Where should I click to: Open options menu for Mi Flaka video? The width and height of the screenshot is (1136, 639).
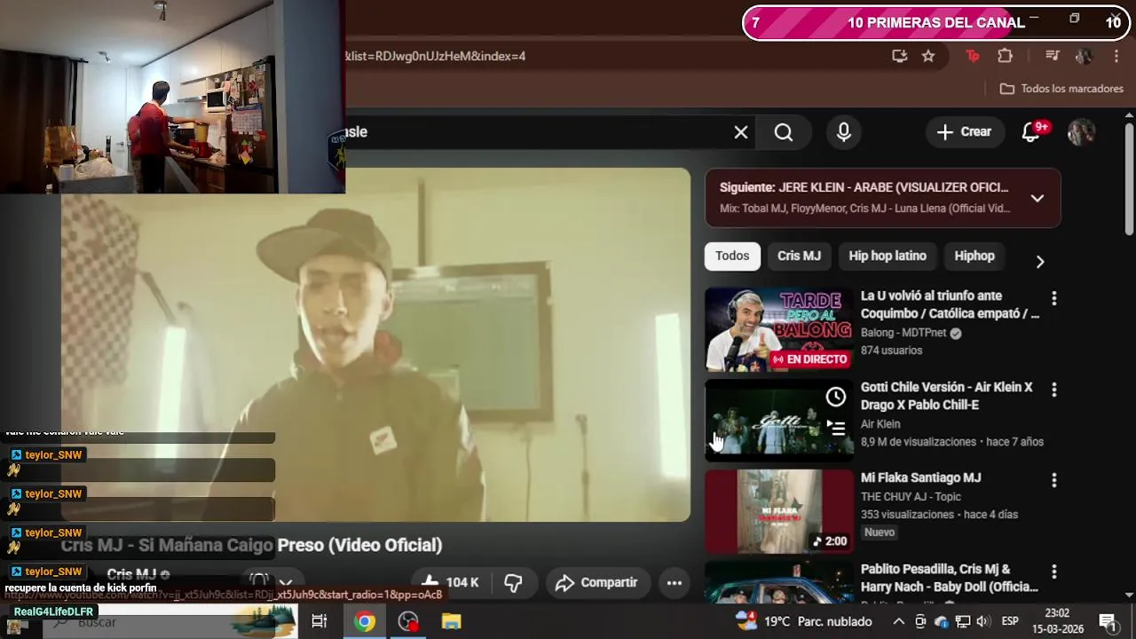tap(1054, 480)
